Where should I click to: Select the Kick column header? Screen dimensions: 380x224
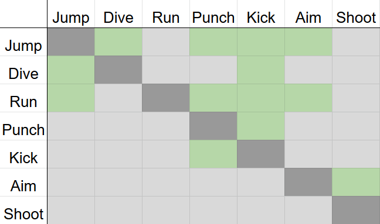(x=261, y=18)
